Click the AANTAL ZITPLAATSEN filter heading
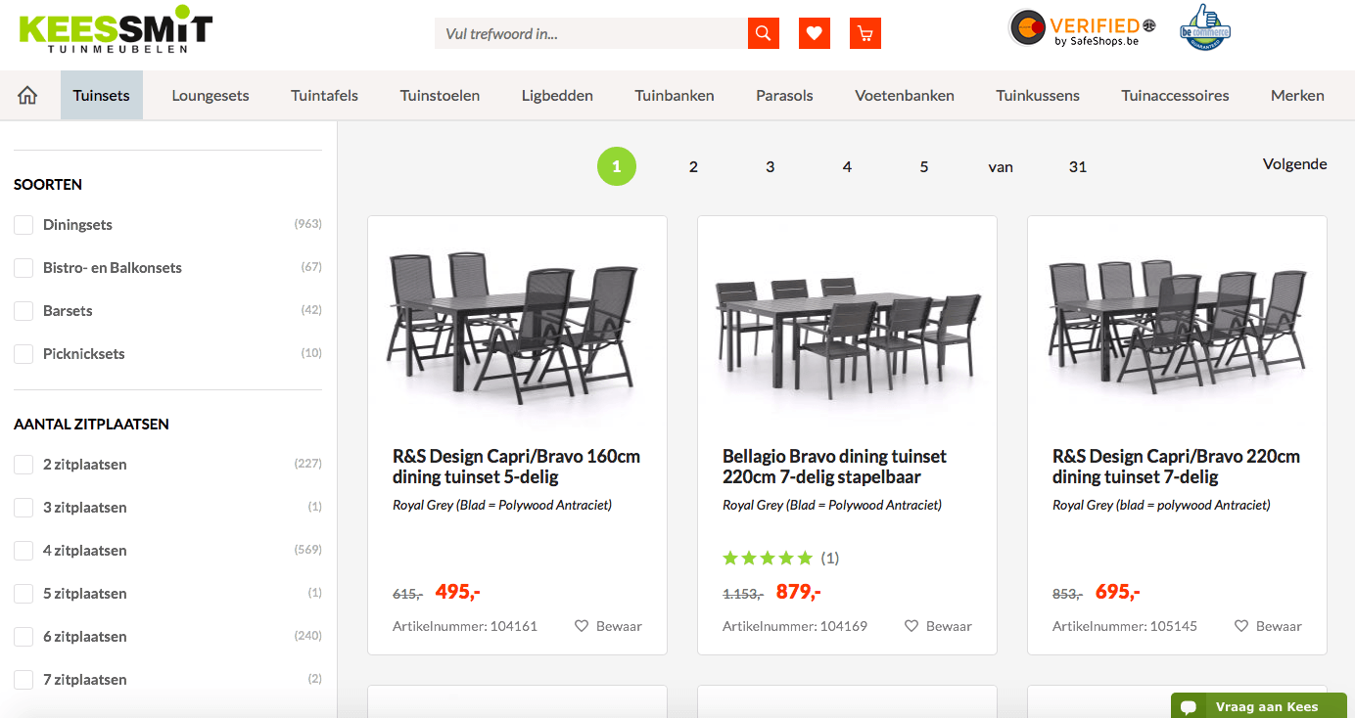Image resolution: width=1355 pixels, height=718 pixels. tap(91, 424)
